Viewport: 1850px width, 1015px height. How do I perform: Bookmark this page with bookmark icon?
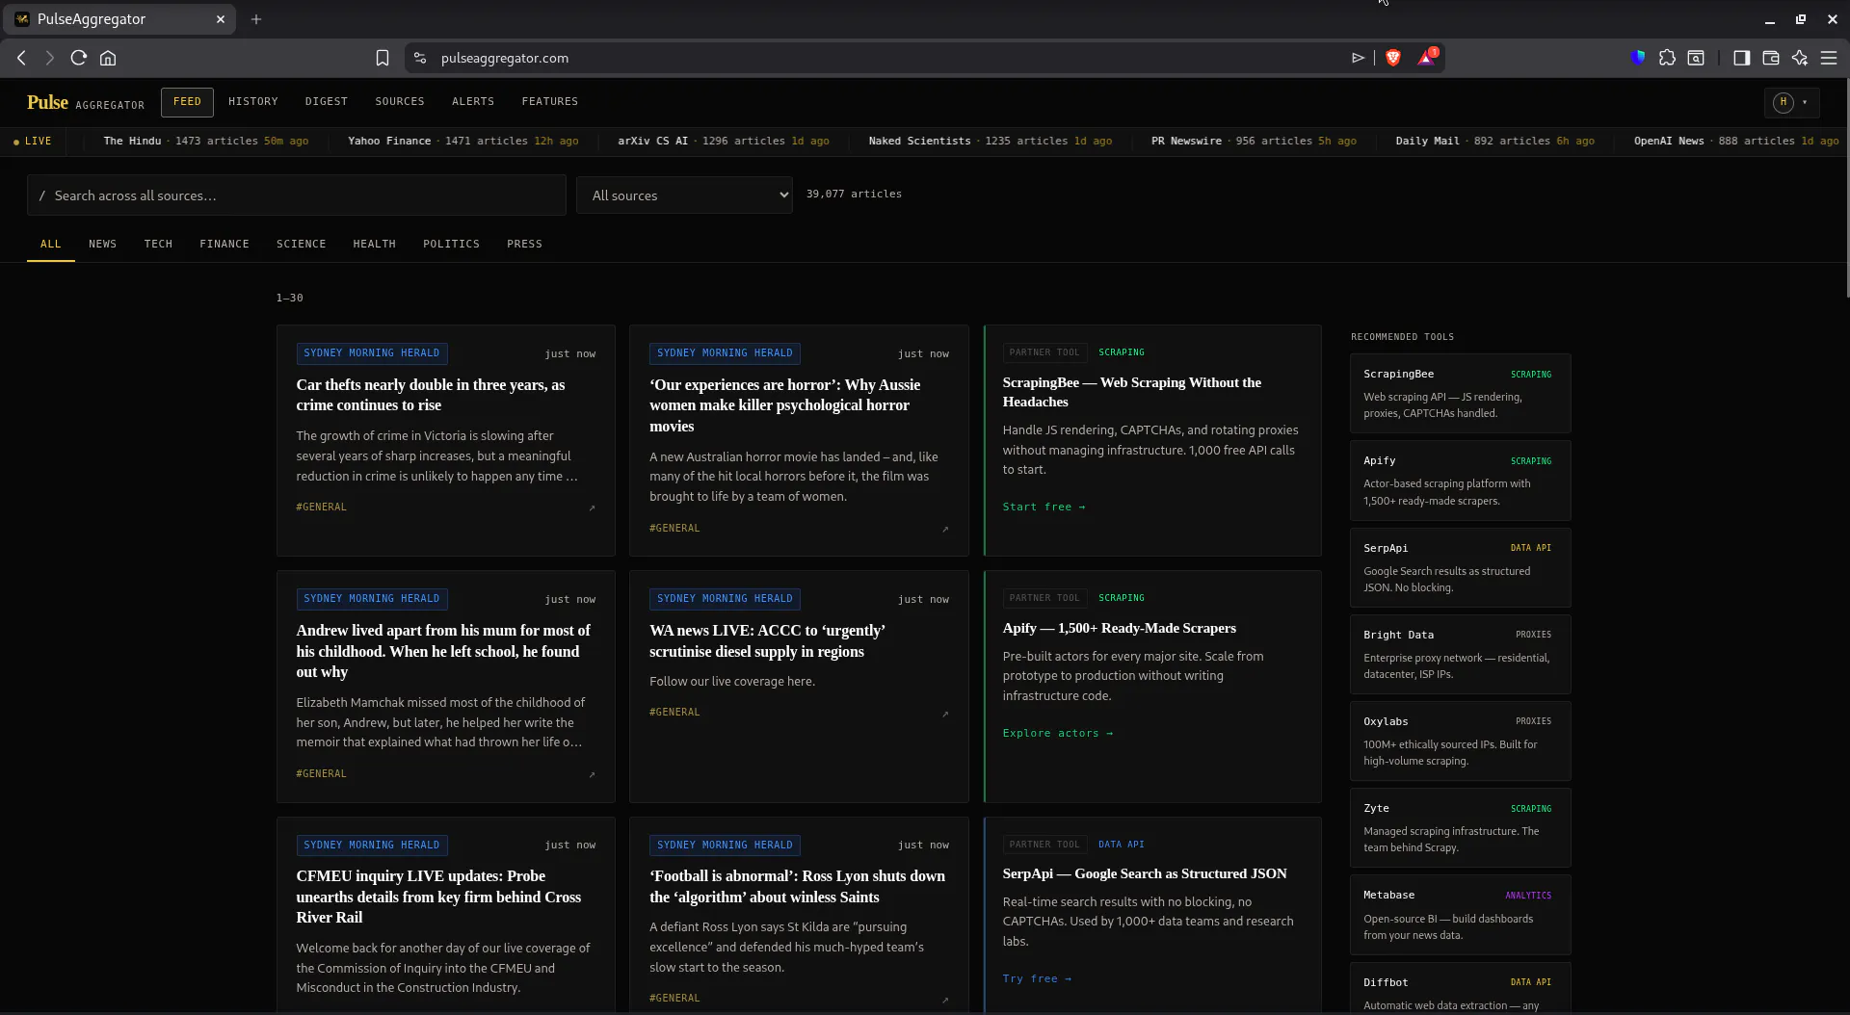tap(383, 58)
